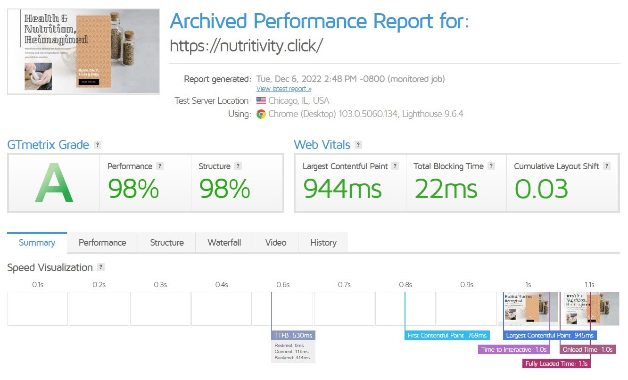Open the Performance tab
Image resolution: width=628 pixels, height=380 pixels.
102,243
